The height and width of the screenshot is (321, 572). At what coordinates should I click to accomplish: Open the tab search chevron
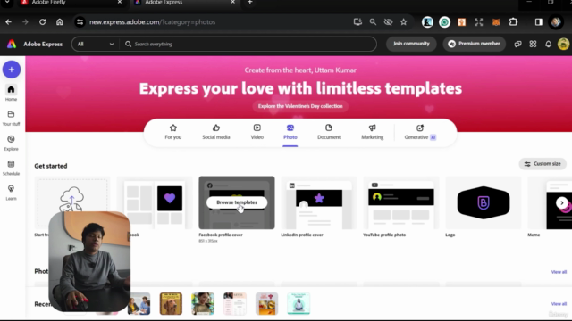(7, 2)
